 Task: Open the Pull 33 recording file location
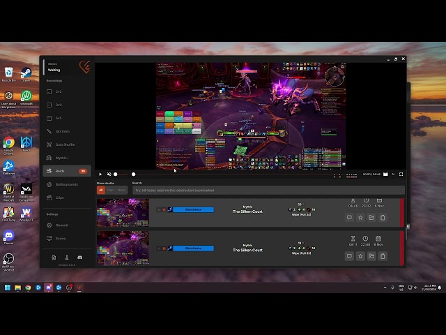pos(371,256)
